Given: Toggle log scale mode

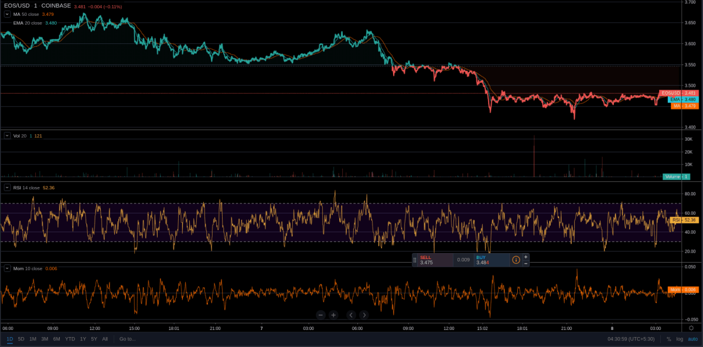Looking at the screenshot, I should coord(680,339).
